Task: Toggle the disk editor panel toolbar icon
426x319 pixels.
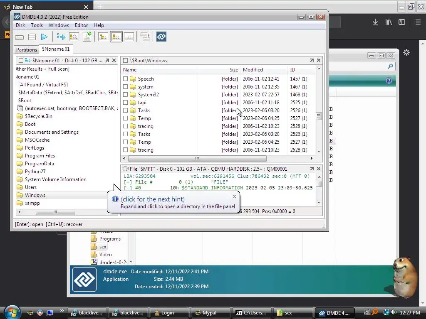Action: 129,37
